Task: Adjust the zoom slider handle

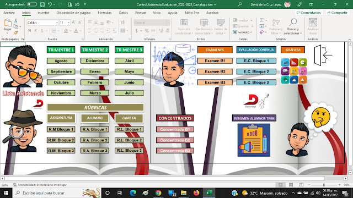Action: coord(324,185)
